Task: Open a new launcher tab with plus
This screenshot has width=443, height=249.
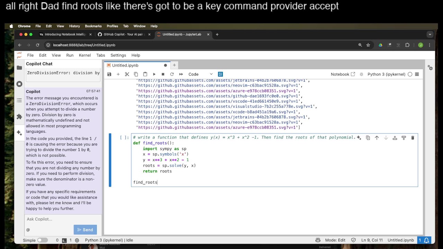Action: click(x=174, y=65)
